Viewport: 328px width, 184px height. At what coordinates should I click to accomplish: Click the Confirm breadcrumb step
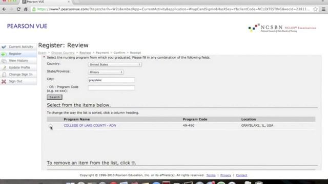coord(119,53)
